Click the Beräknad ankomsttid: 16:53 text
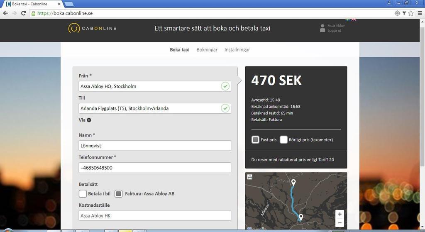This screenshot has height=232, width=425. (x=276, y=107)
